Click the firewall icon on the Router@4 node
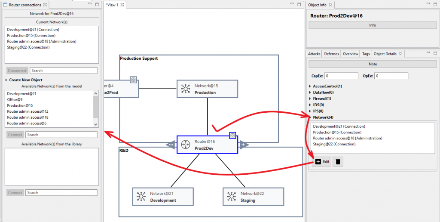This screenshot has height=222, width=440. (x=133, y=80)
